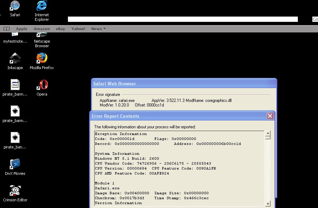Image resolution: width=318 pixels, height=208 pixels.
Task: Open the Netscape Browser shortcut
Action: (x=42, y=41)
